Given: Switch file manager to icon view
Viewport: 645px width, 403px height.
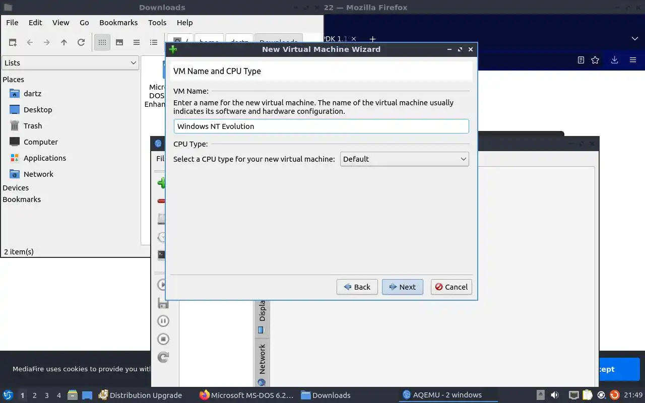Looking at the screenshot, I should point(102,42).
